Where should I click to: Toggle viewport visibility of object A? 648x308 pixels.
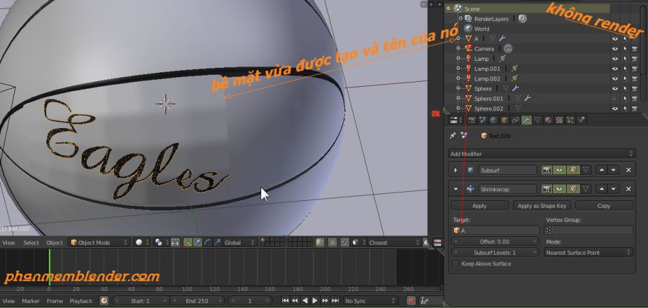click(x=614, y=39)
